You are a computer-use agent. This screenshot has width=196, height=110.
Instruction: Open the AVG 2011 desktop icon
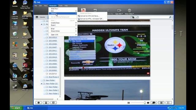(15, 45)
